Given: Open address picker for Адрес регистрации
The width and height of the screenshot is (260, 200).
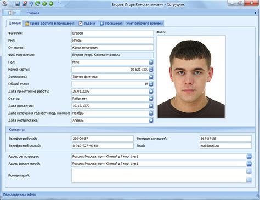Looking at the screenshot, I should 249,156.
